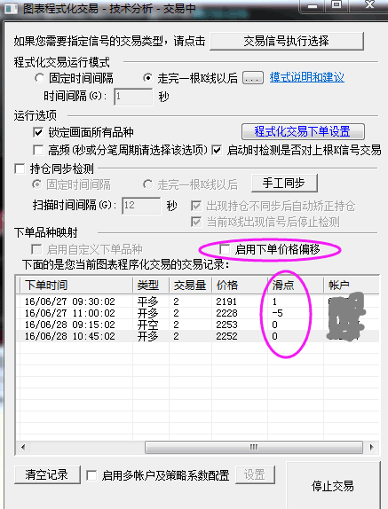Click the 清空记录 button
This screenshot has width=388, height=509.
click(x=47, y=475)
